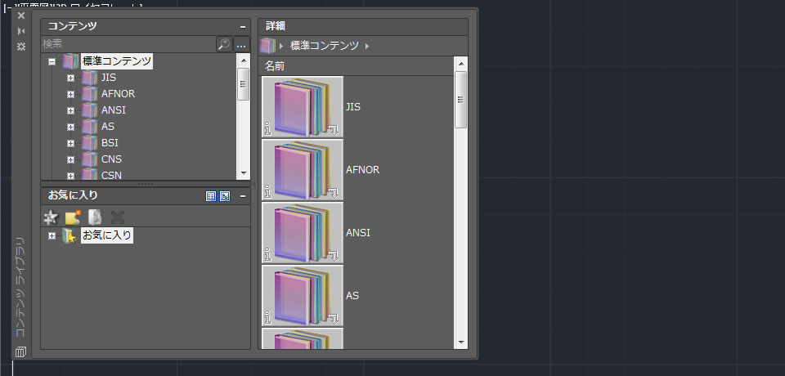
Task: Expand the AFNOR tree node
Action: coord(70,94)
